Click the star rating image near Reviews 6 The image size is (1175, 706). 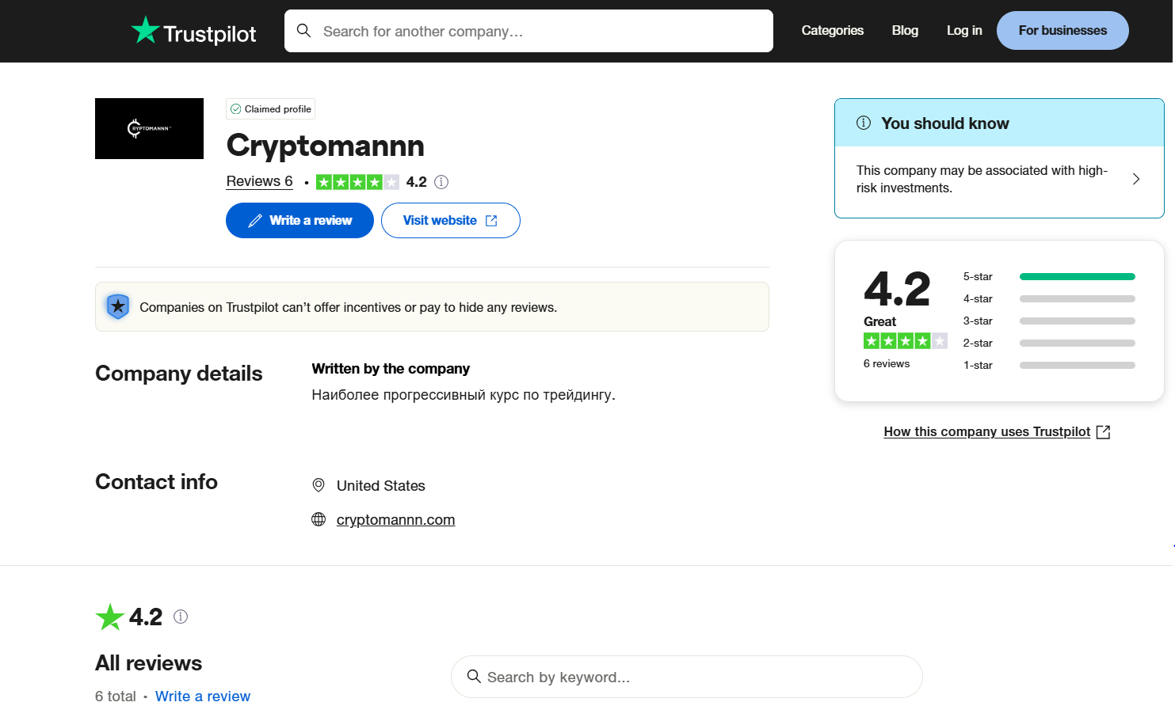(357, 182)
